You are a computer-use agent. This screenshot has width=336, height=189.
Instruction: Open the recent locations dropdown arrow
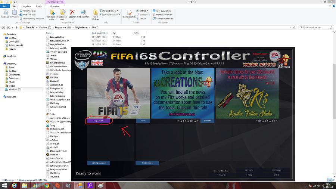[13, 27]
